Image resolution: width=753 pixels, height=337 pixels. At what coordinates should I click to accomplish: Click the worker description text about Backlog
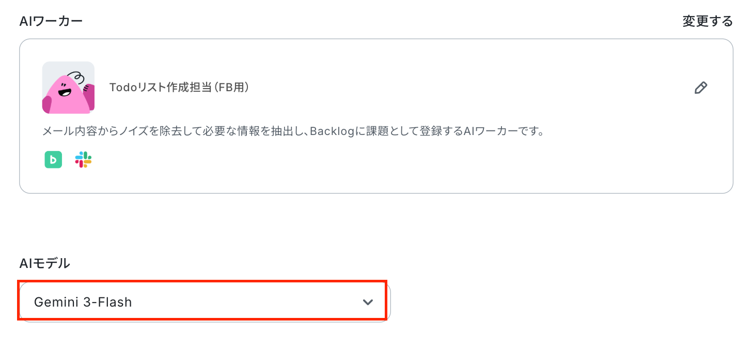[x=293, y=131]
